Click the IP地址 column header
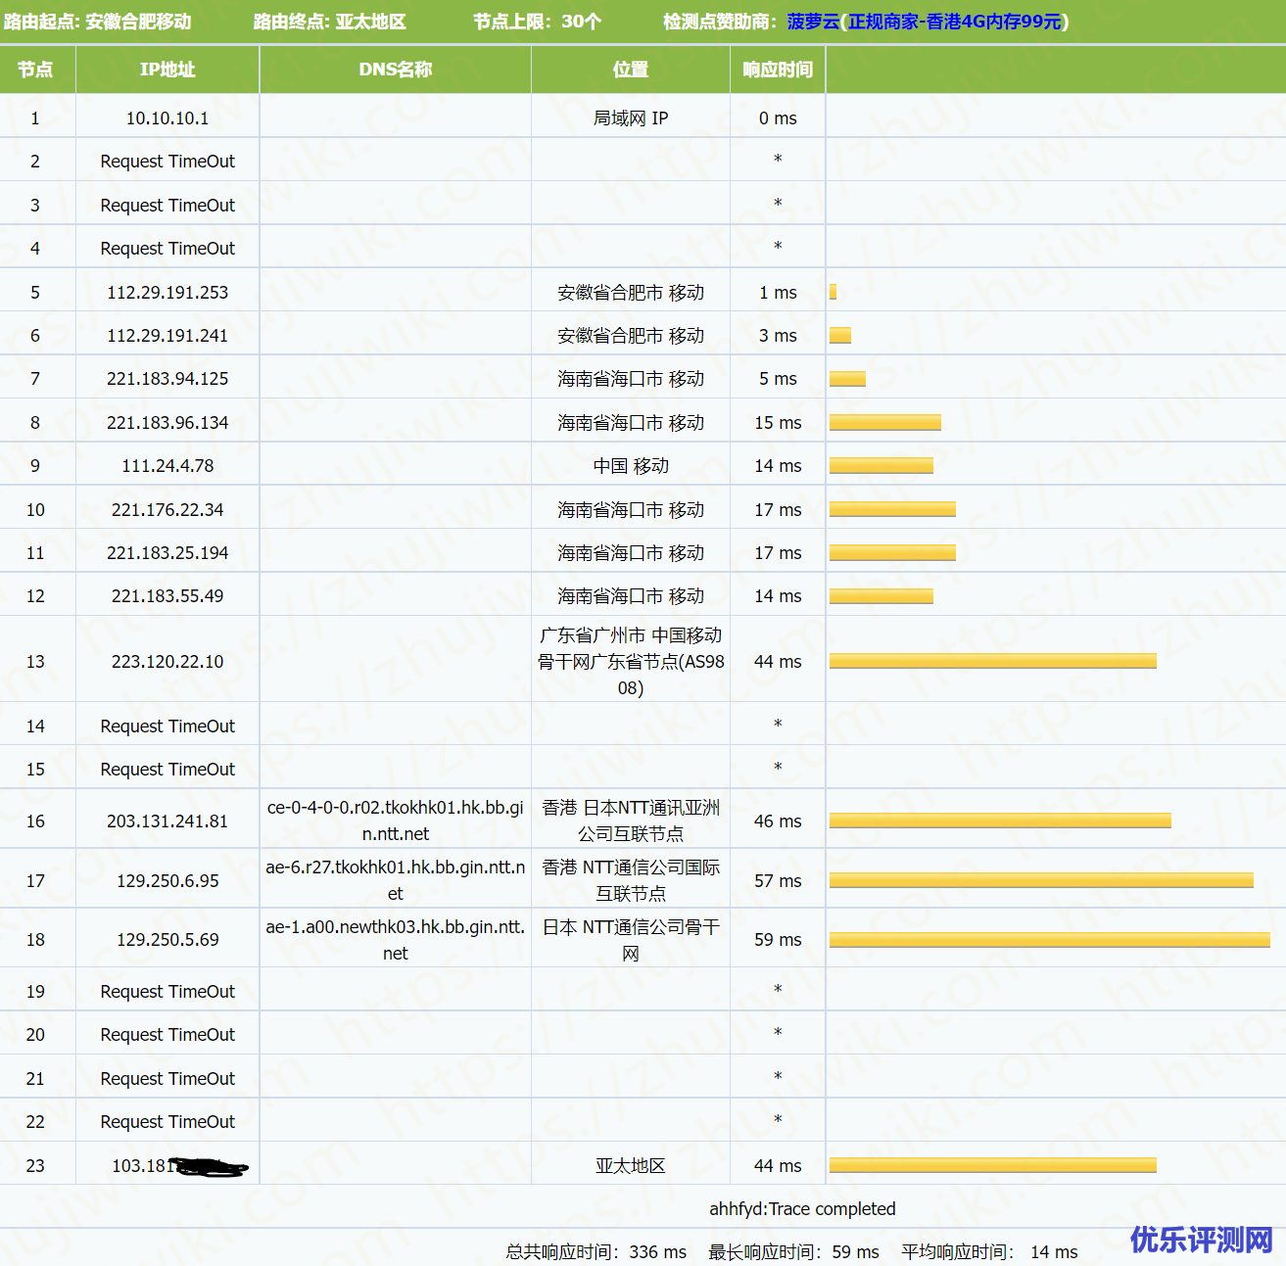Viewport: 1286px width, 1266px height. point(167,70)
